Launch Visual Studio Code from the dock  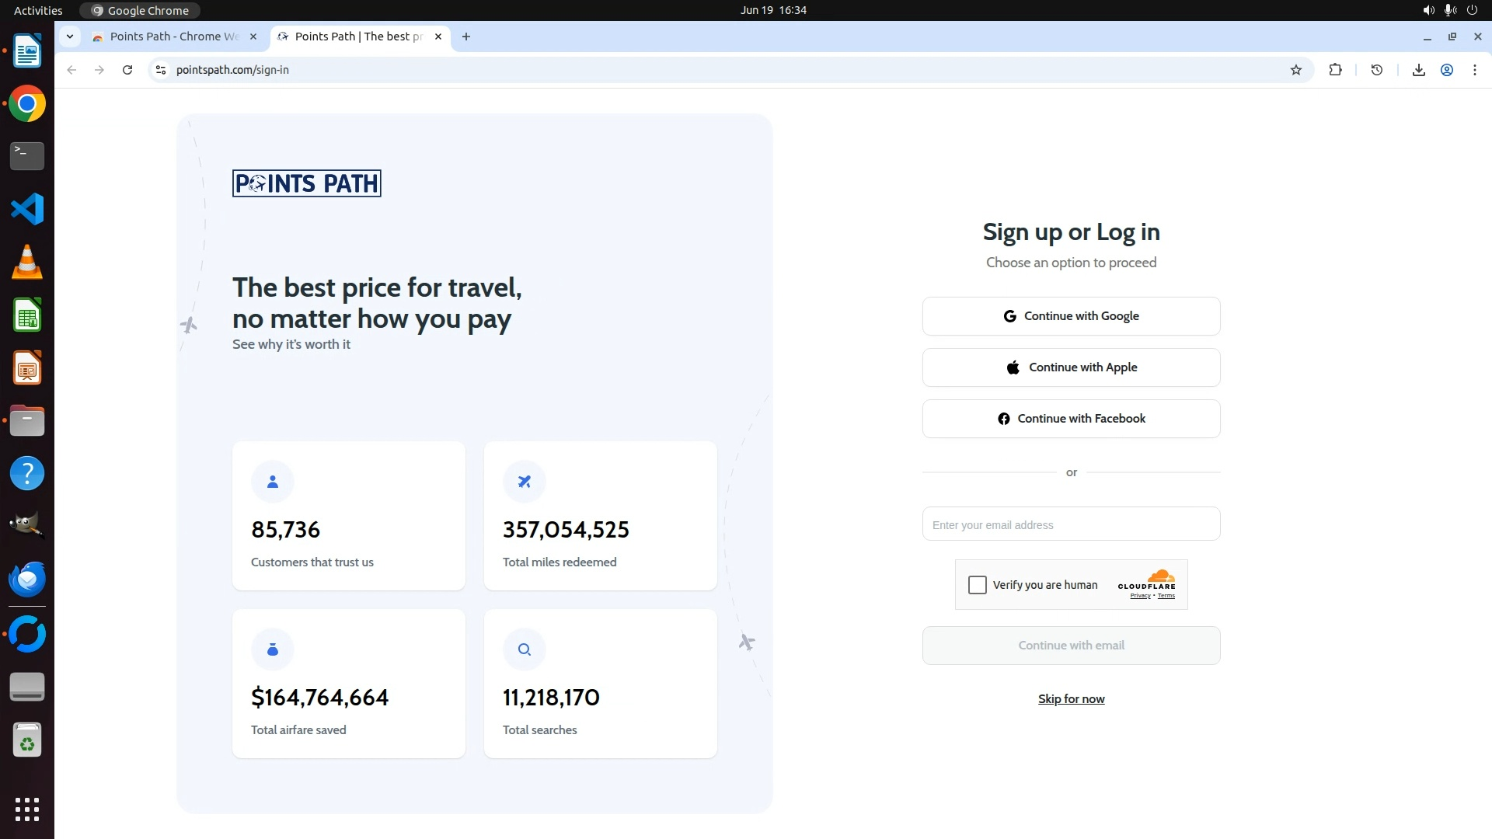point(27,209)
